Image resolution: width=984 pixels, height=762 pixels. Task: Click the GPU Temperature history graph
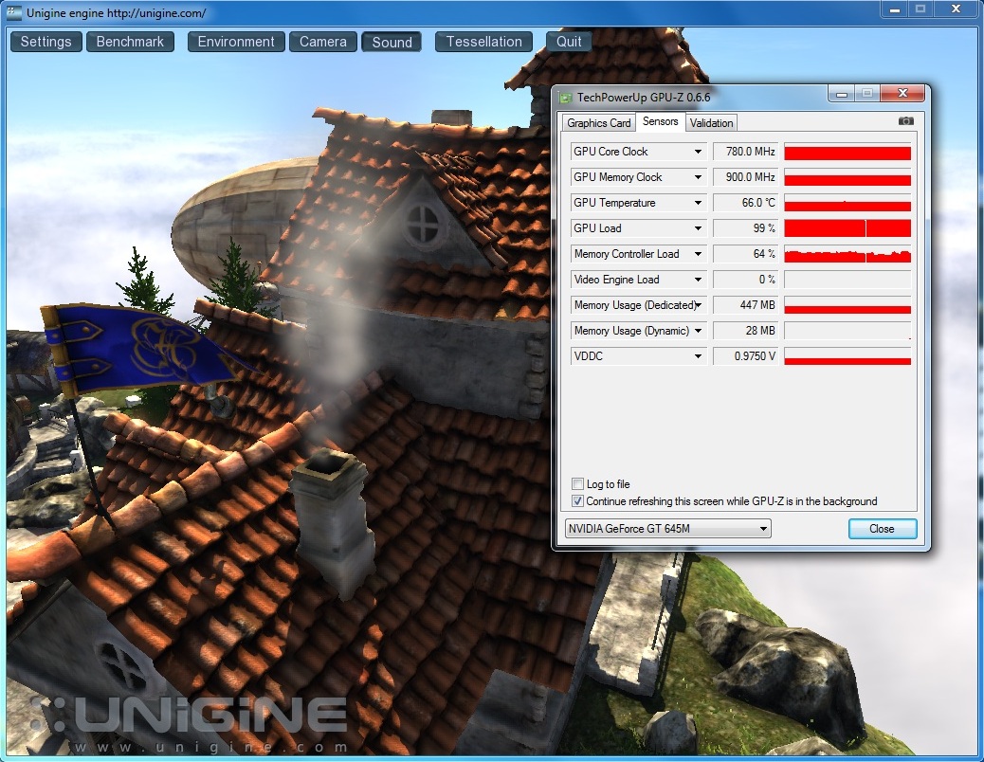pyautogui.click(x=847, y=203)
